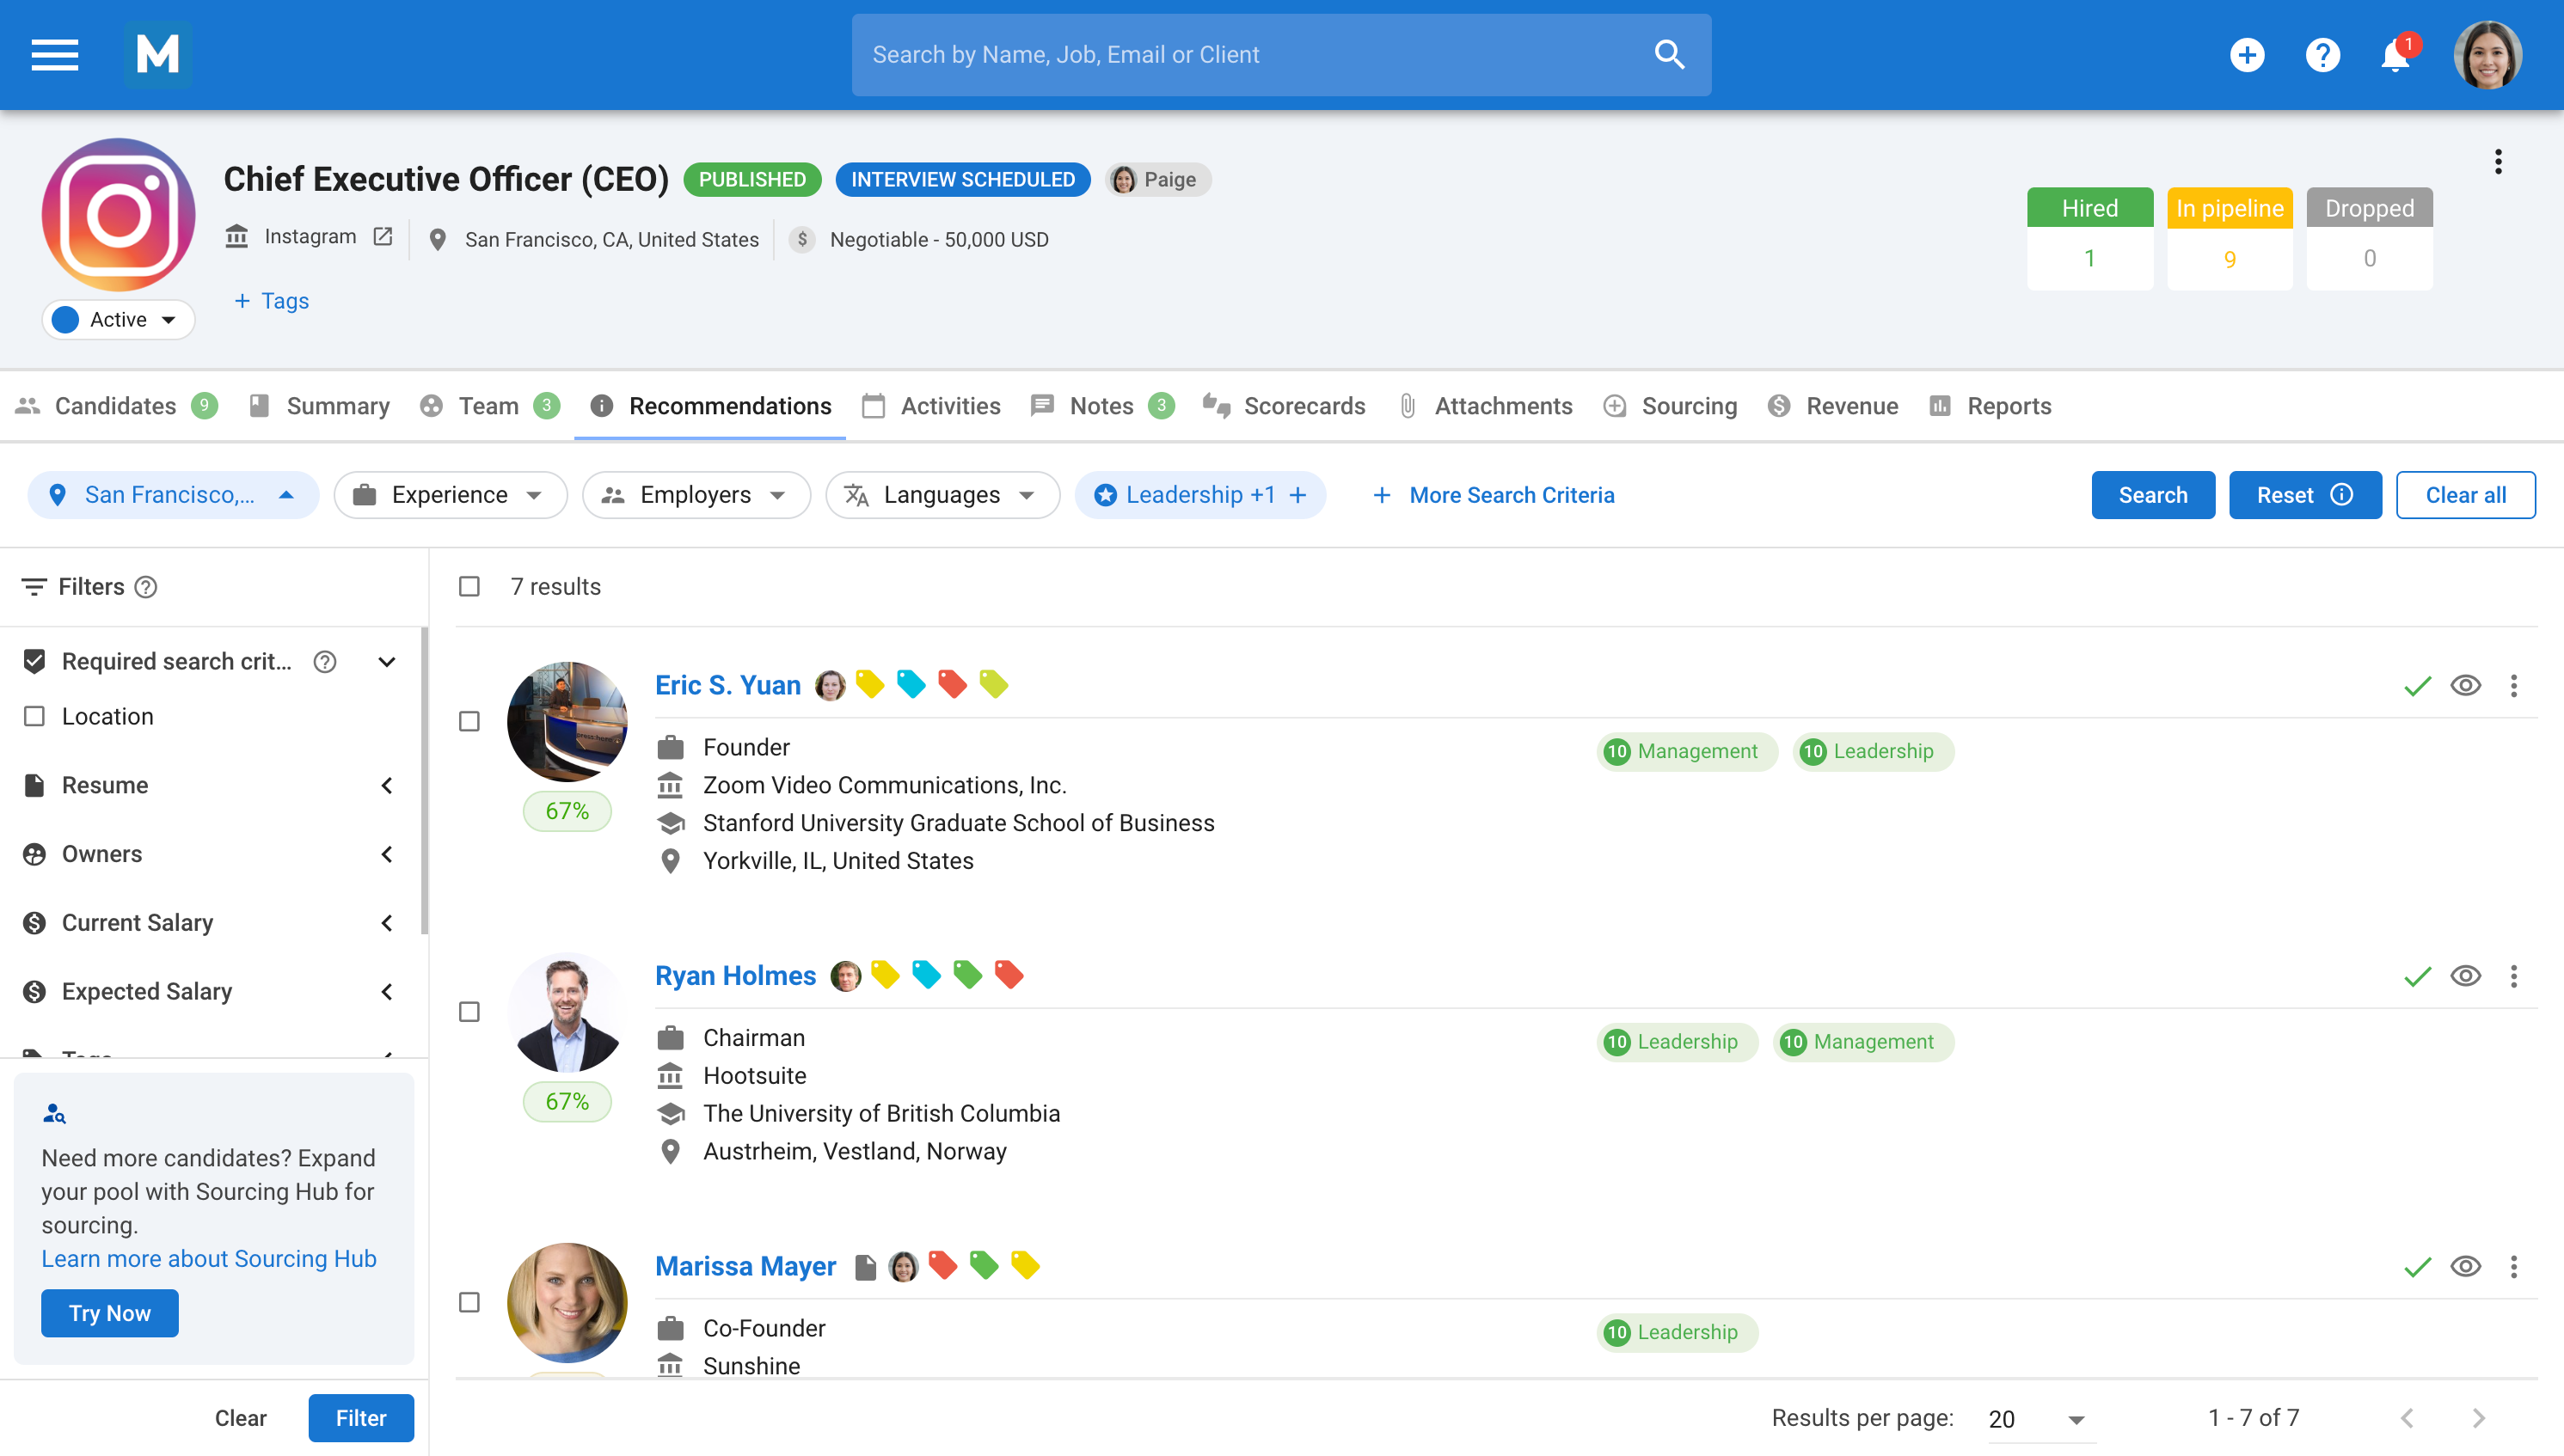Viewport: 2564px width, 1456px height.
Task: Expand the Resume filter section
Action: coord(386,785)
